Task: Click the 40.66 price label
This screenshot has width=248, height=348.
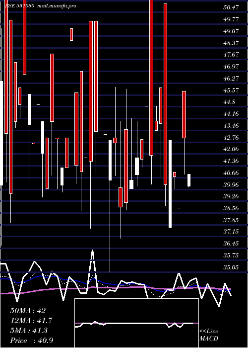Action: 231,173
